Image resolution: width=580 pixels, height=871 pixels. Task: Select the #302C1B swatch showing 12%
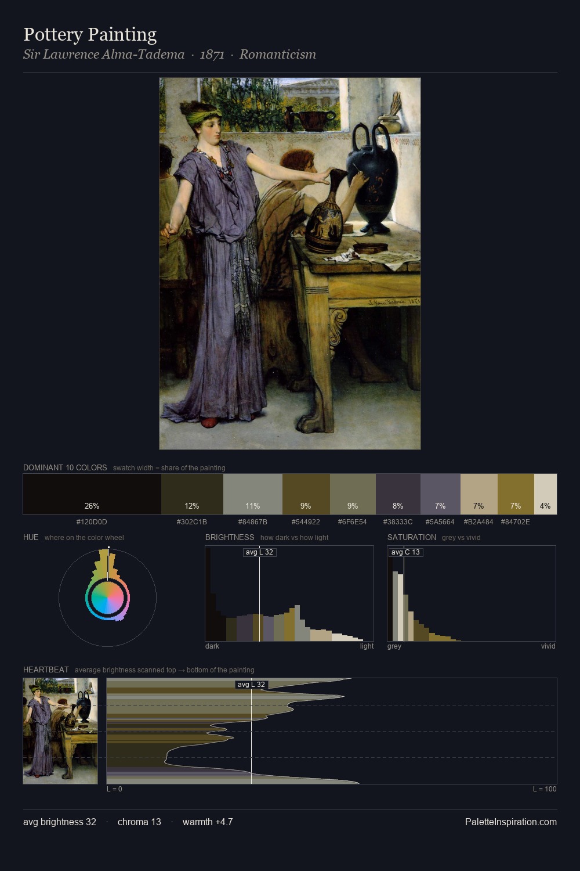[x=192, y=494]
